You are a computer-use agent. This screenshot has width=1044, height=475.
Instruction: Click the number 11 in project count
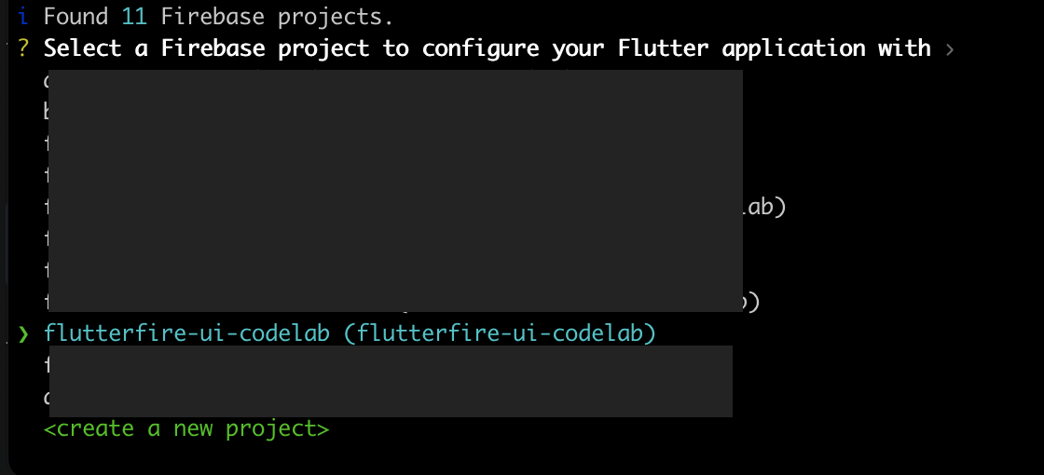pos(134,16)
